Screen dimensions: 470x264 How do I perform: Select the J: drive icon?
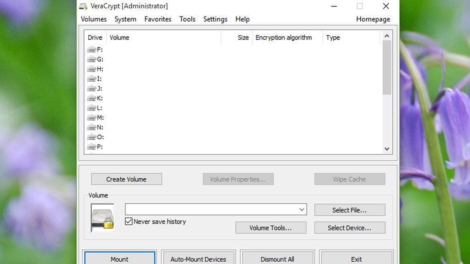pyautogui.click(x=91, y=88)
